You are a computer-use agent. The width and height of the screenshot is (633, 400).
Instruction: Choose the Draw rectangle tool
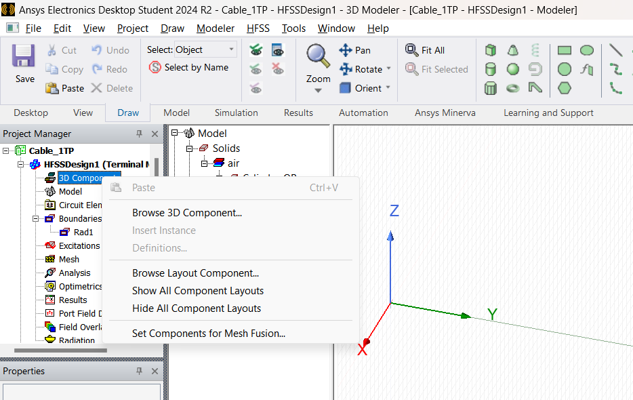(x=565, y=50)
